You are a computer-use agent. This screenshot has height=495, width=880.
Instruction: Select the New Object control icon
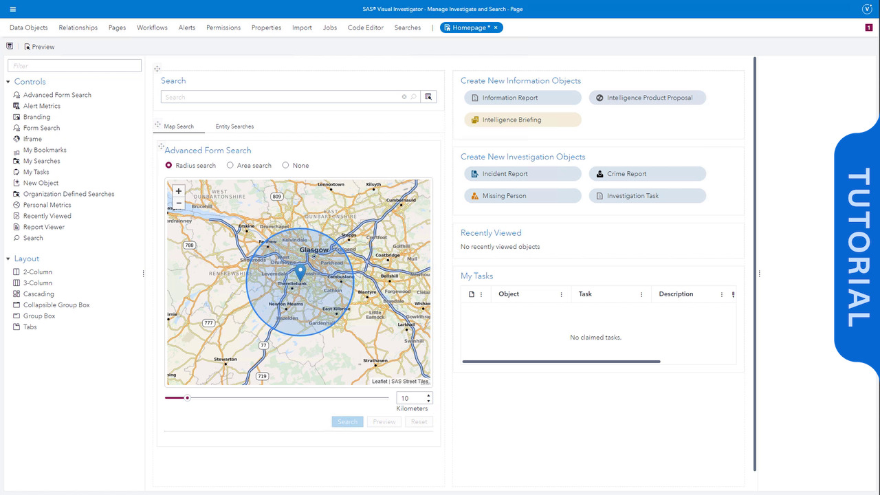17,183
